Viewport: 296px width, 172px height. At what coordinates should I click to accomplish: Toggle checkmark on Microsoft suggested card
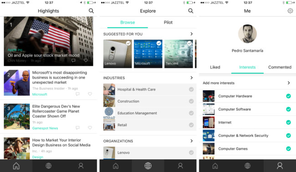click(x=159, y=43)
